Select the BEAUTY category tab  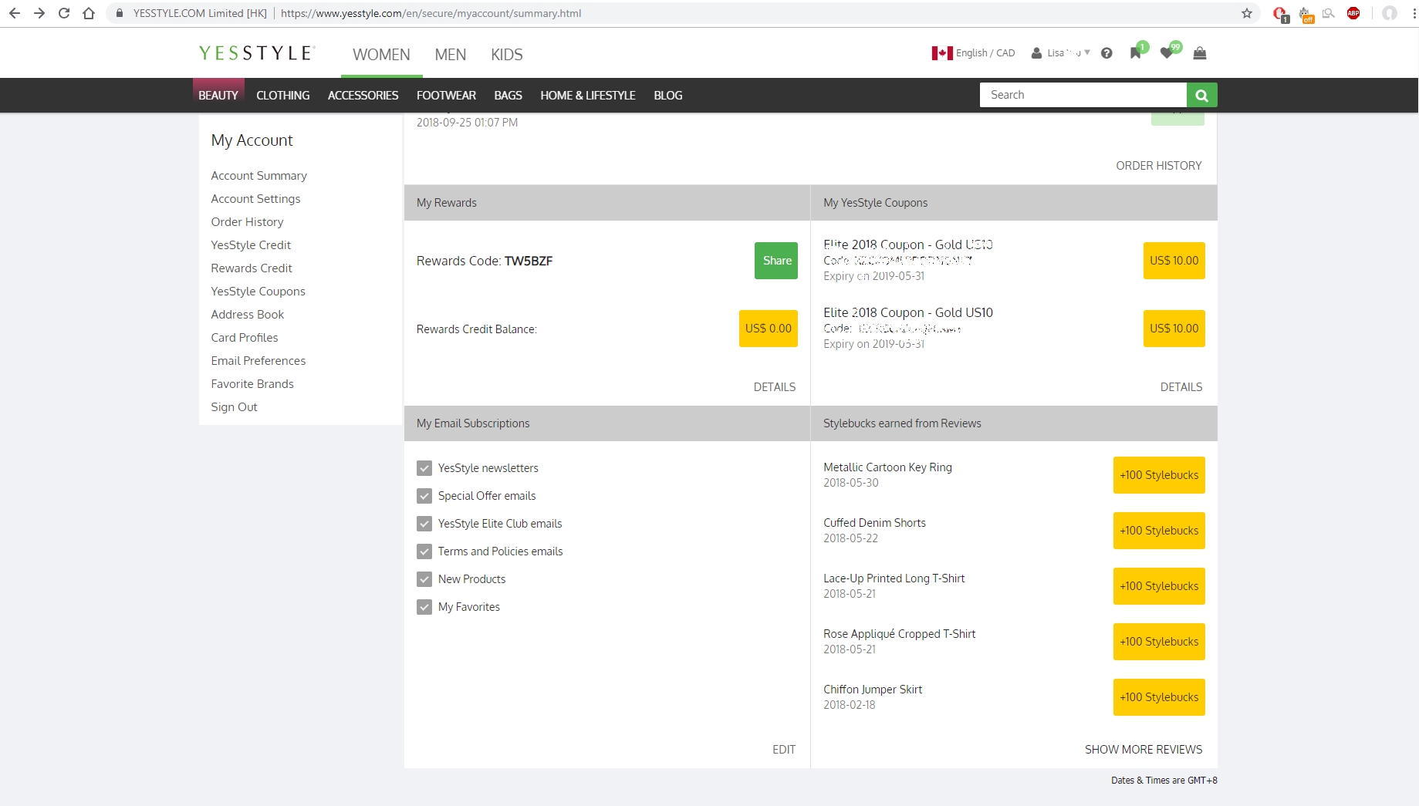tap(218, 96)
